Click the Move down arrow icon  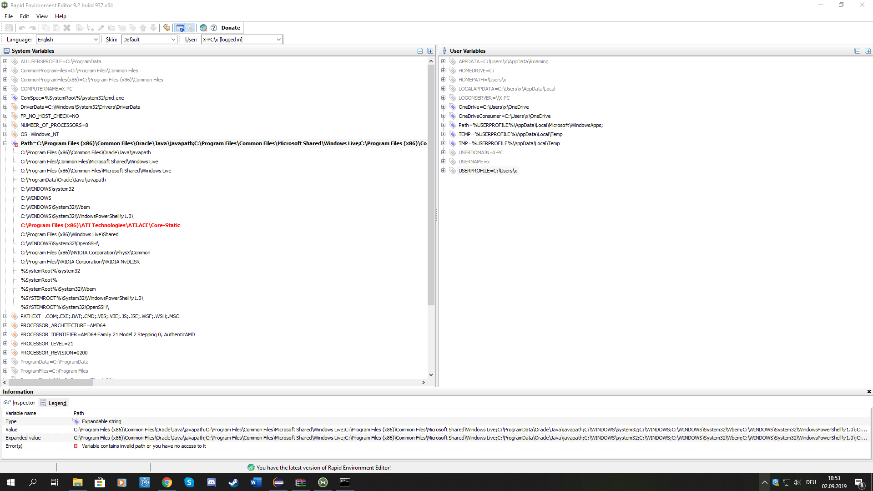(153, 28)
